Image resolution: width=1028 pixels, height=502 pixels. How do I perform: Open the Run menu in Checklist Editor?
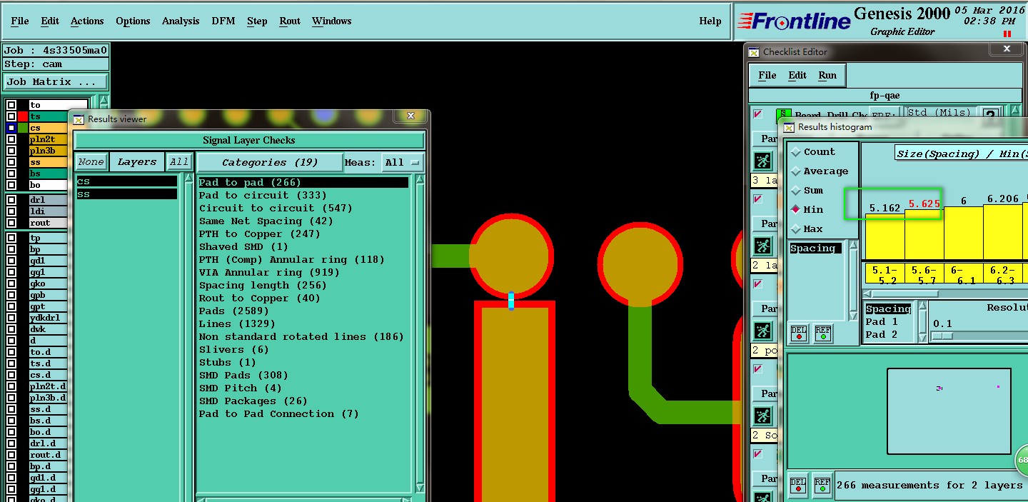(827, 75)
